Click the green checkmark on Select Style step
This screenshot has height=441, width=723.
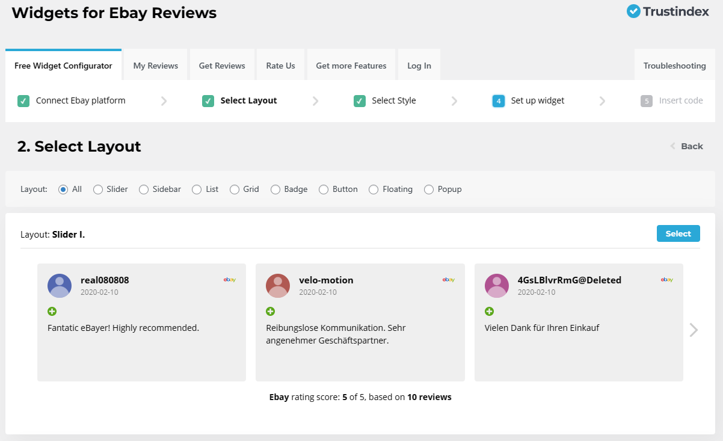pyautogui.click(x=359, y=100)
